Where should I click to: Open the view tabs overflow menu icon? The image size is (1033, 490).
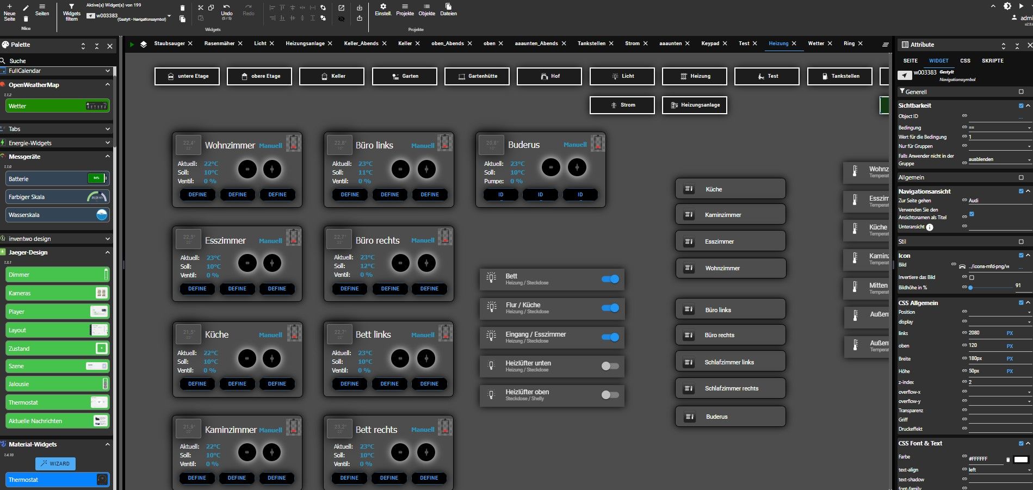point(885,45)
